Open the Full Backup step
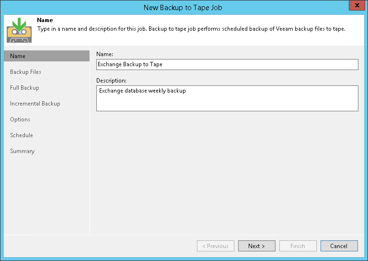368x261 pixels. coord(24,88)
